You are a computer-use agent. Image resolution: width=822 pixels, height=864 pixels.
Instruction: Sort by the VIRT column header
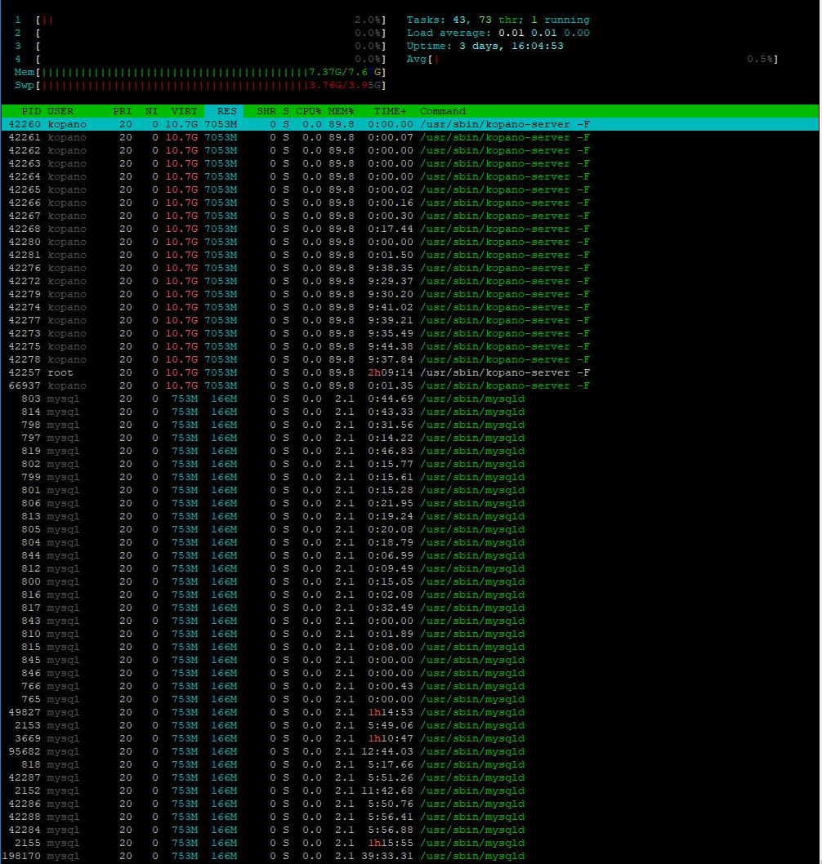click(x=184, y=111)
